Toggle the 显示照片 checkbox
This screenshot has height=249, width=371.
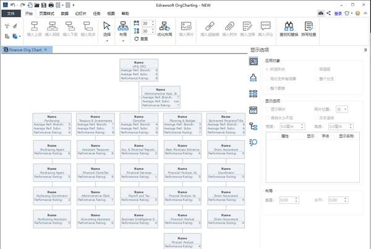pos(268,109)
